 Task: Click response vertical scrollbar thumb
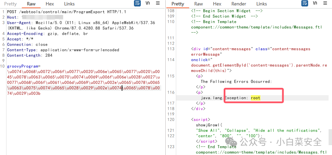pyautogui.click(x=330, y=137)
